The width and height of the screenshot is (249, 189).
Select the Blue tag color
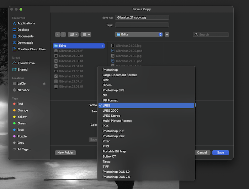tap(21, 130)
